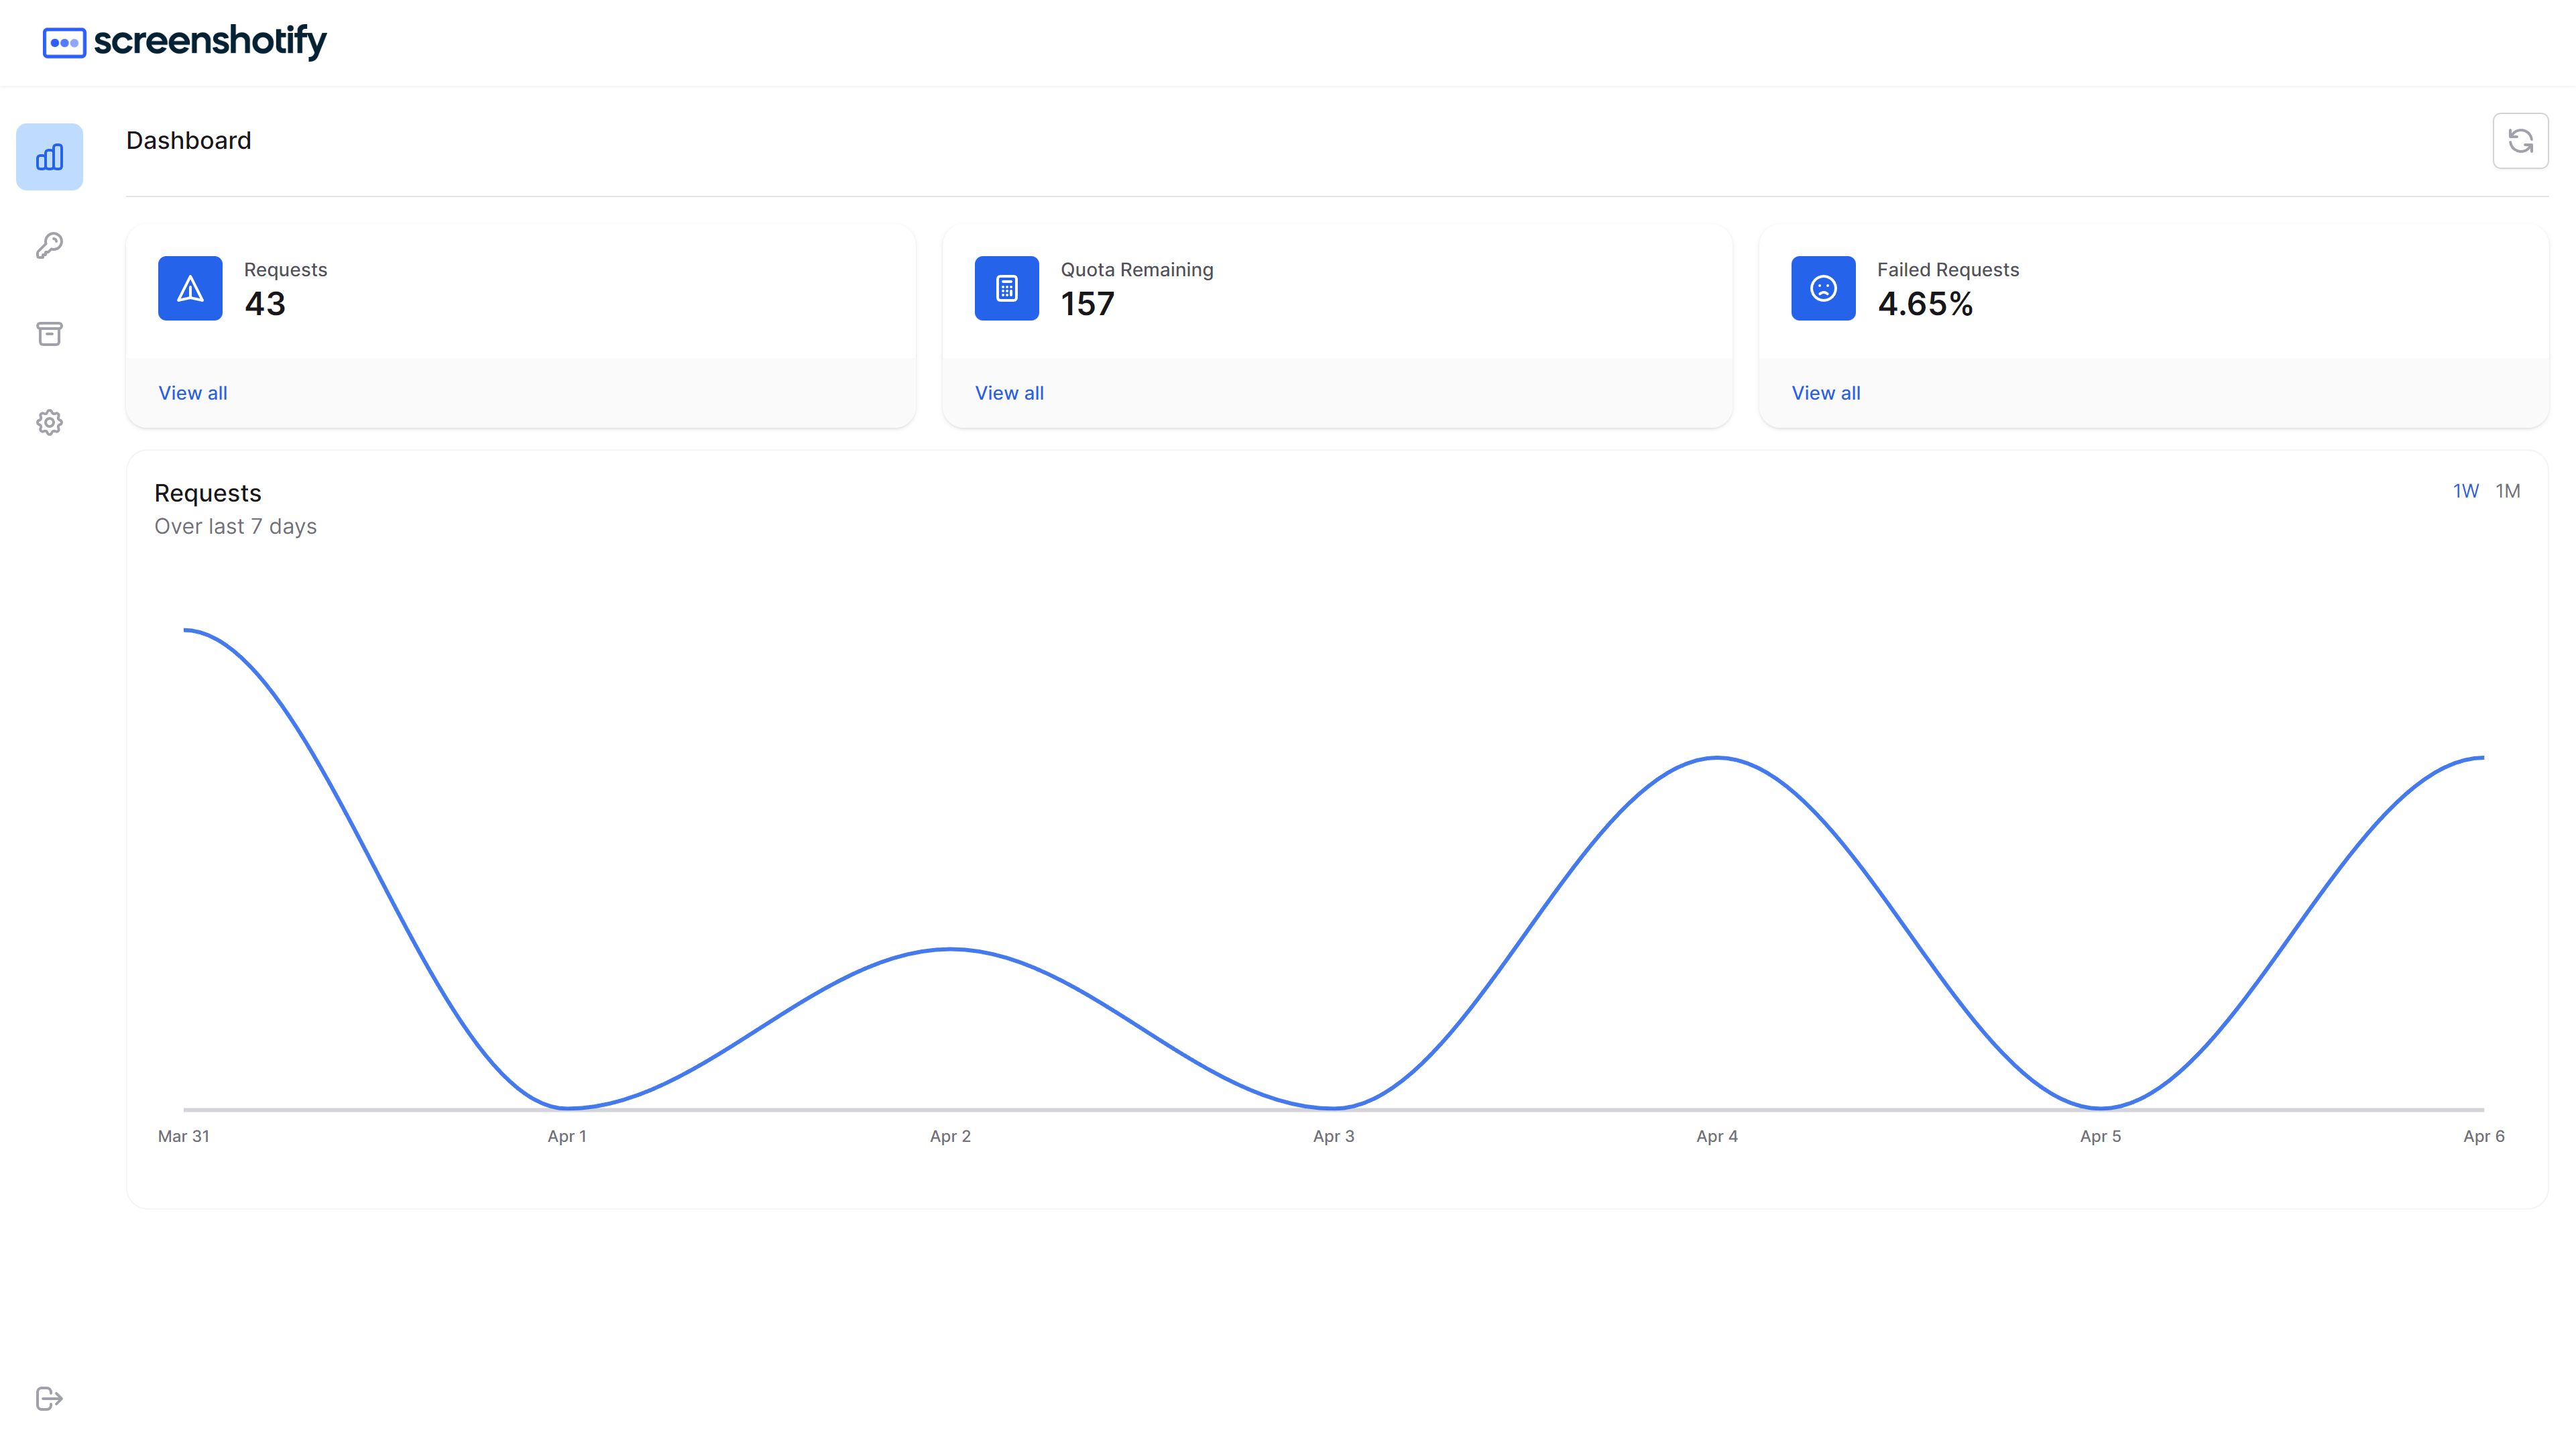Viewport: 2576px width, 1449px height.
Task: Click the Quota Remaining value 157
Action: (x=1087, y=304)
